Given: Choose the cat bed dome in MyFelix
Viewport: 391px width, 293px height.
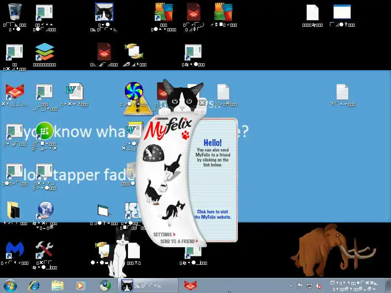Looking at the screenshot, I should [153, 153].
